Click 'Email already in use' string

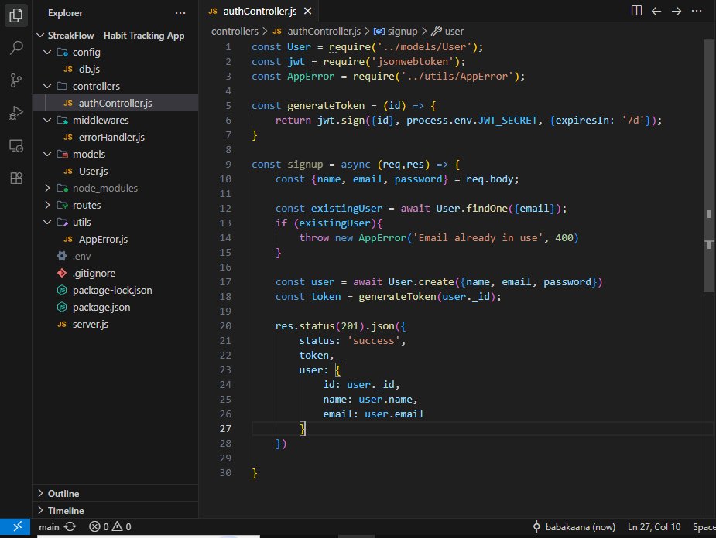point(478,237)
